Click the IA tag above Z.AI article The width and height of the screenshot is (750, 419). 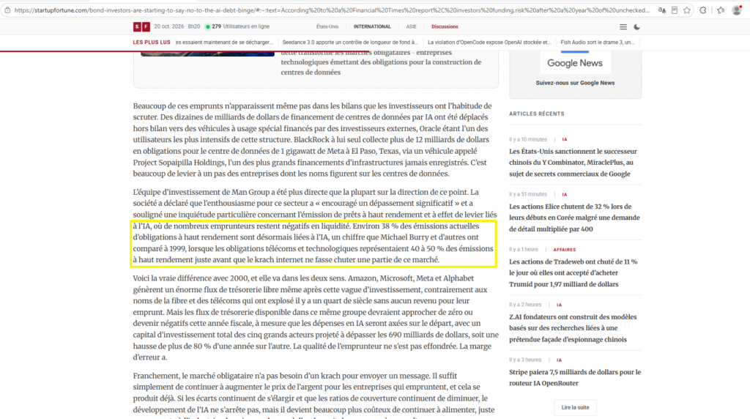click(x=559, y=305)
